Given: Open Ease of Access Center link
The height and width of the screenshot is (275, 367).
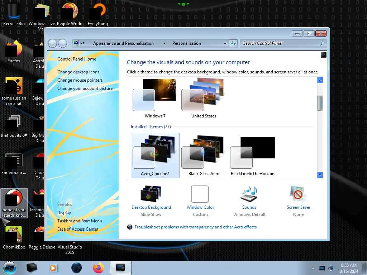Looking at the screenshot, I should 78,229.
